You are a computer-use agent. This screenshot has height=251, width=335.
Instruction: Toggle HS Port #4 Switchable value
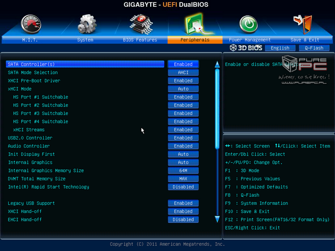point(183,121)
